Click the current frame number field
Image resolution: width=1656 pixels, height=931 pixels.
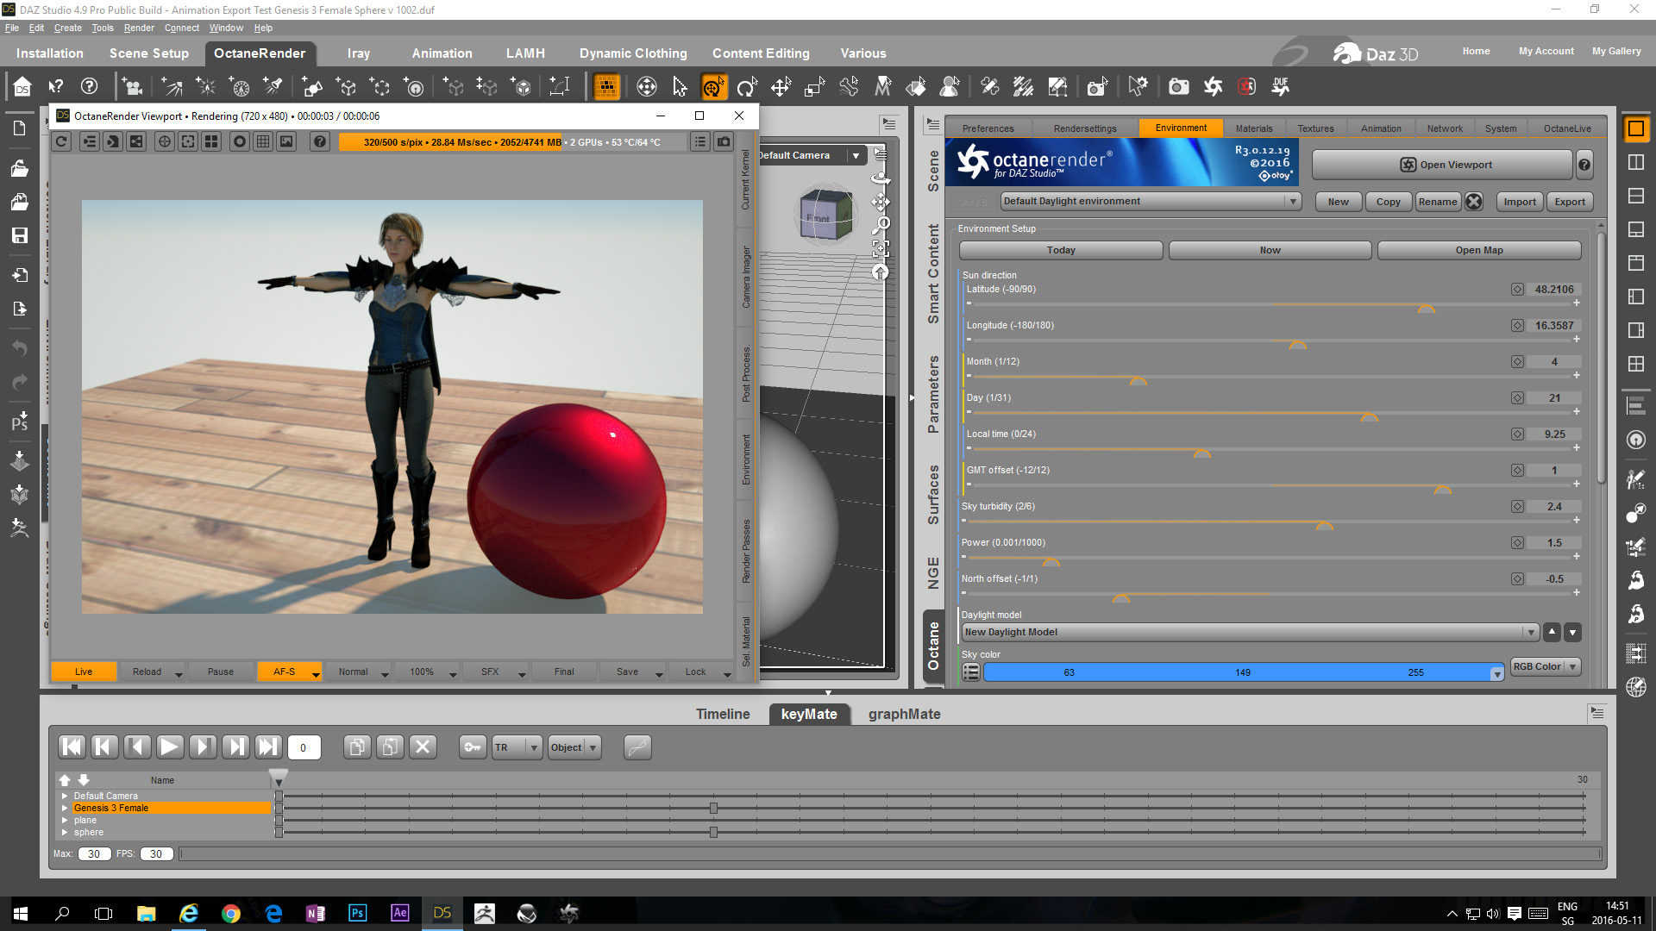(x=304, y=748)
